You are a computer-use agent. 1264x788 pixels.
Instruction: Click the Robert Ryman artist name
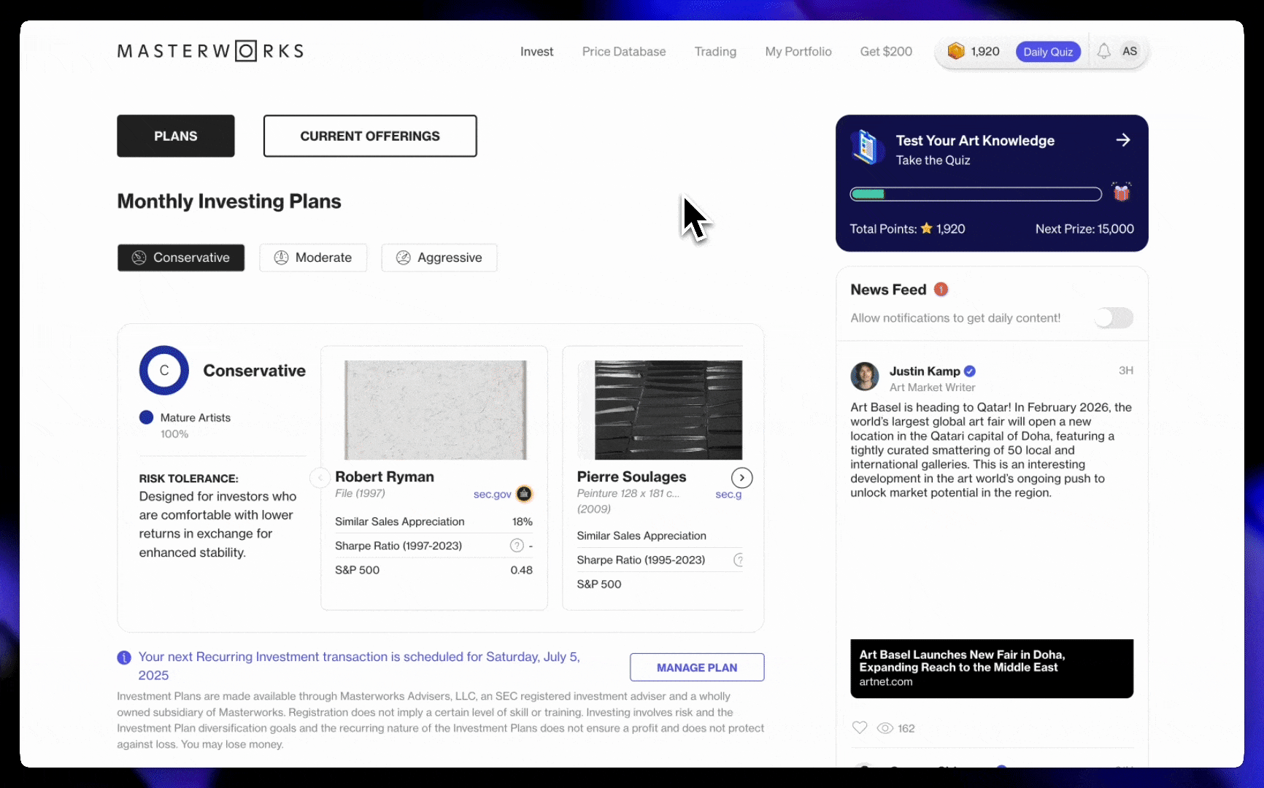tap(385, 476)
